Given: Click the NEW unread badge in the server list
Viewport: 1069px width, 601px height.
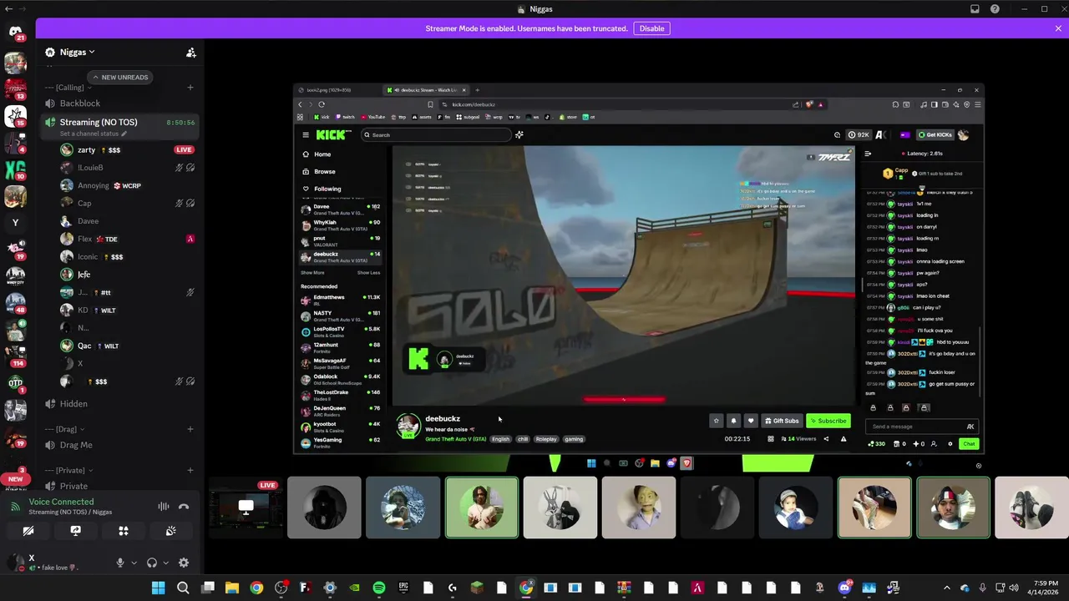Looking at the screenshot, I should (x=15, y=479).
